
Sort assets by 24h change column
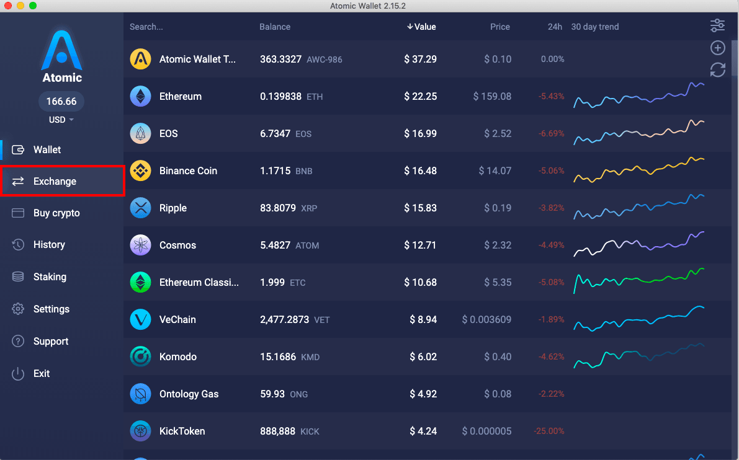[x=555, y=27]
